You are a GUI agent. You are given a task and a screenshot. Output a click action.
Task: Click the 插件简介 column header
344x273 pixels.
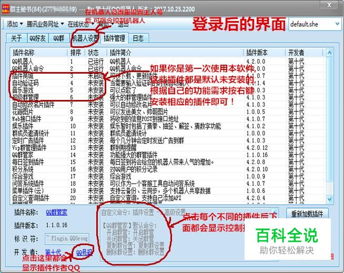(x=175, y=53)
